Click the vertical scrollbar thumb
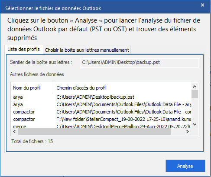 click(195, 94)
